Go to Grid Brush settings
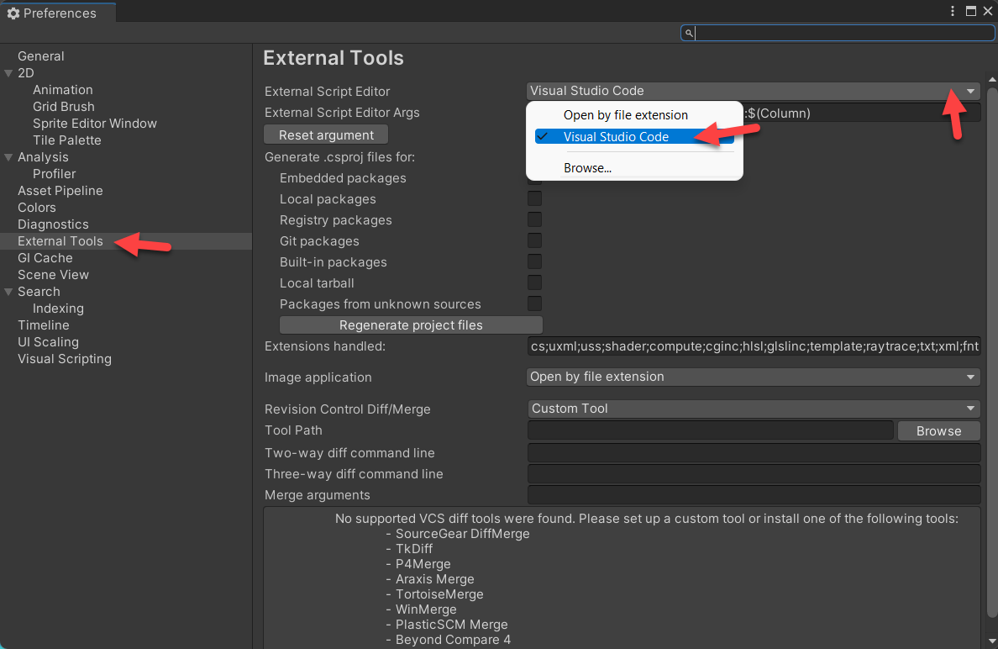Viewport: 998px width, 649px height. [x=64, y=107]
